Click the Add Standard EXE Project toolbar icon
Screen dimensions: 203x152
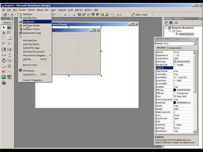(x=5, y=15)
